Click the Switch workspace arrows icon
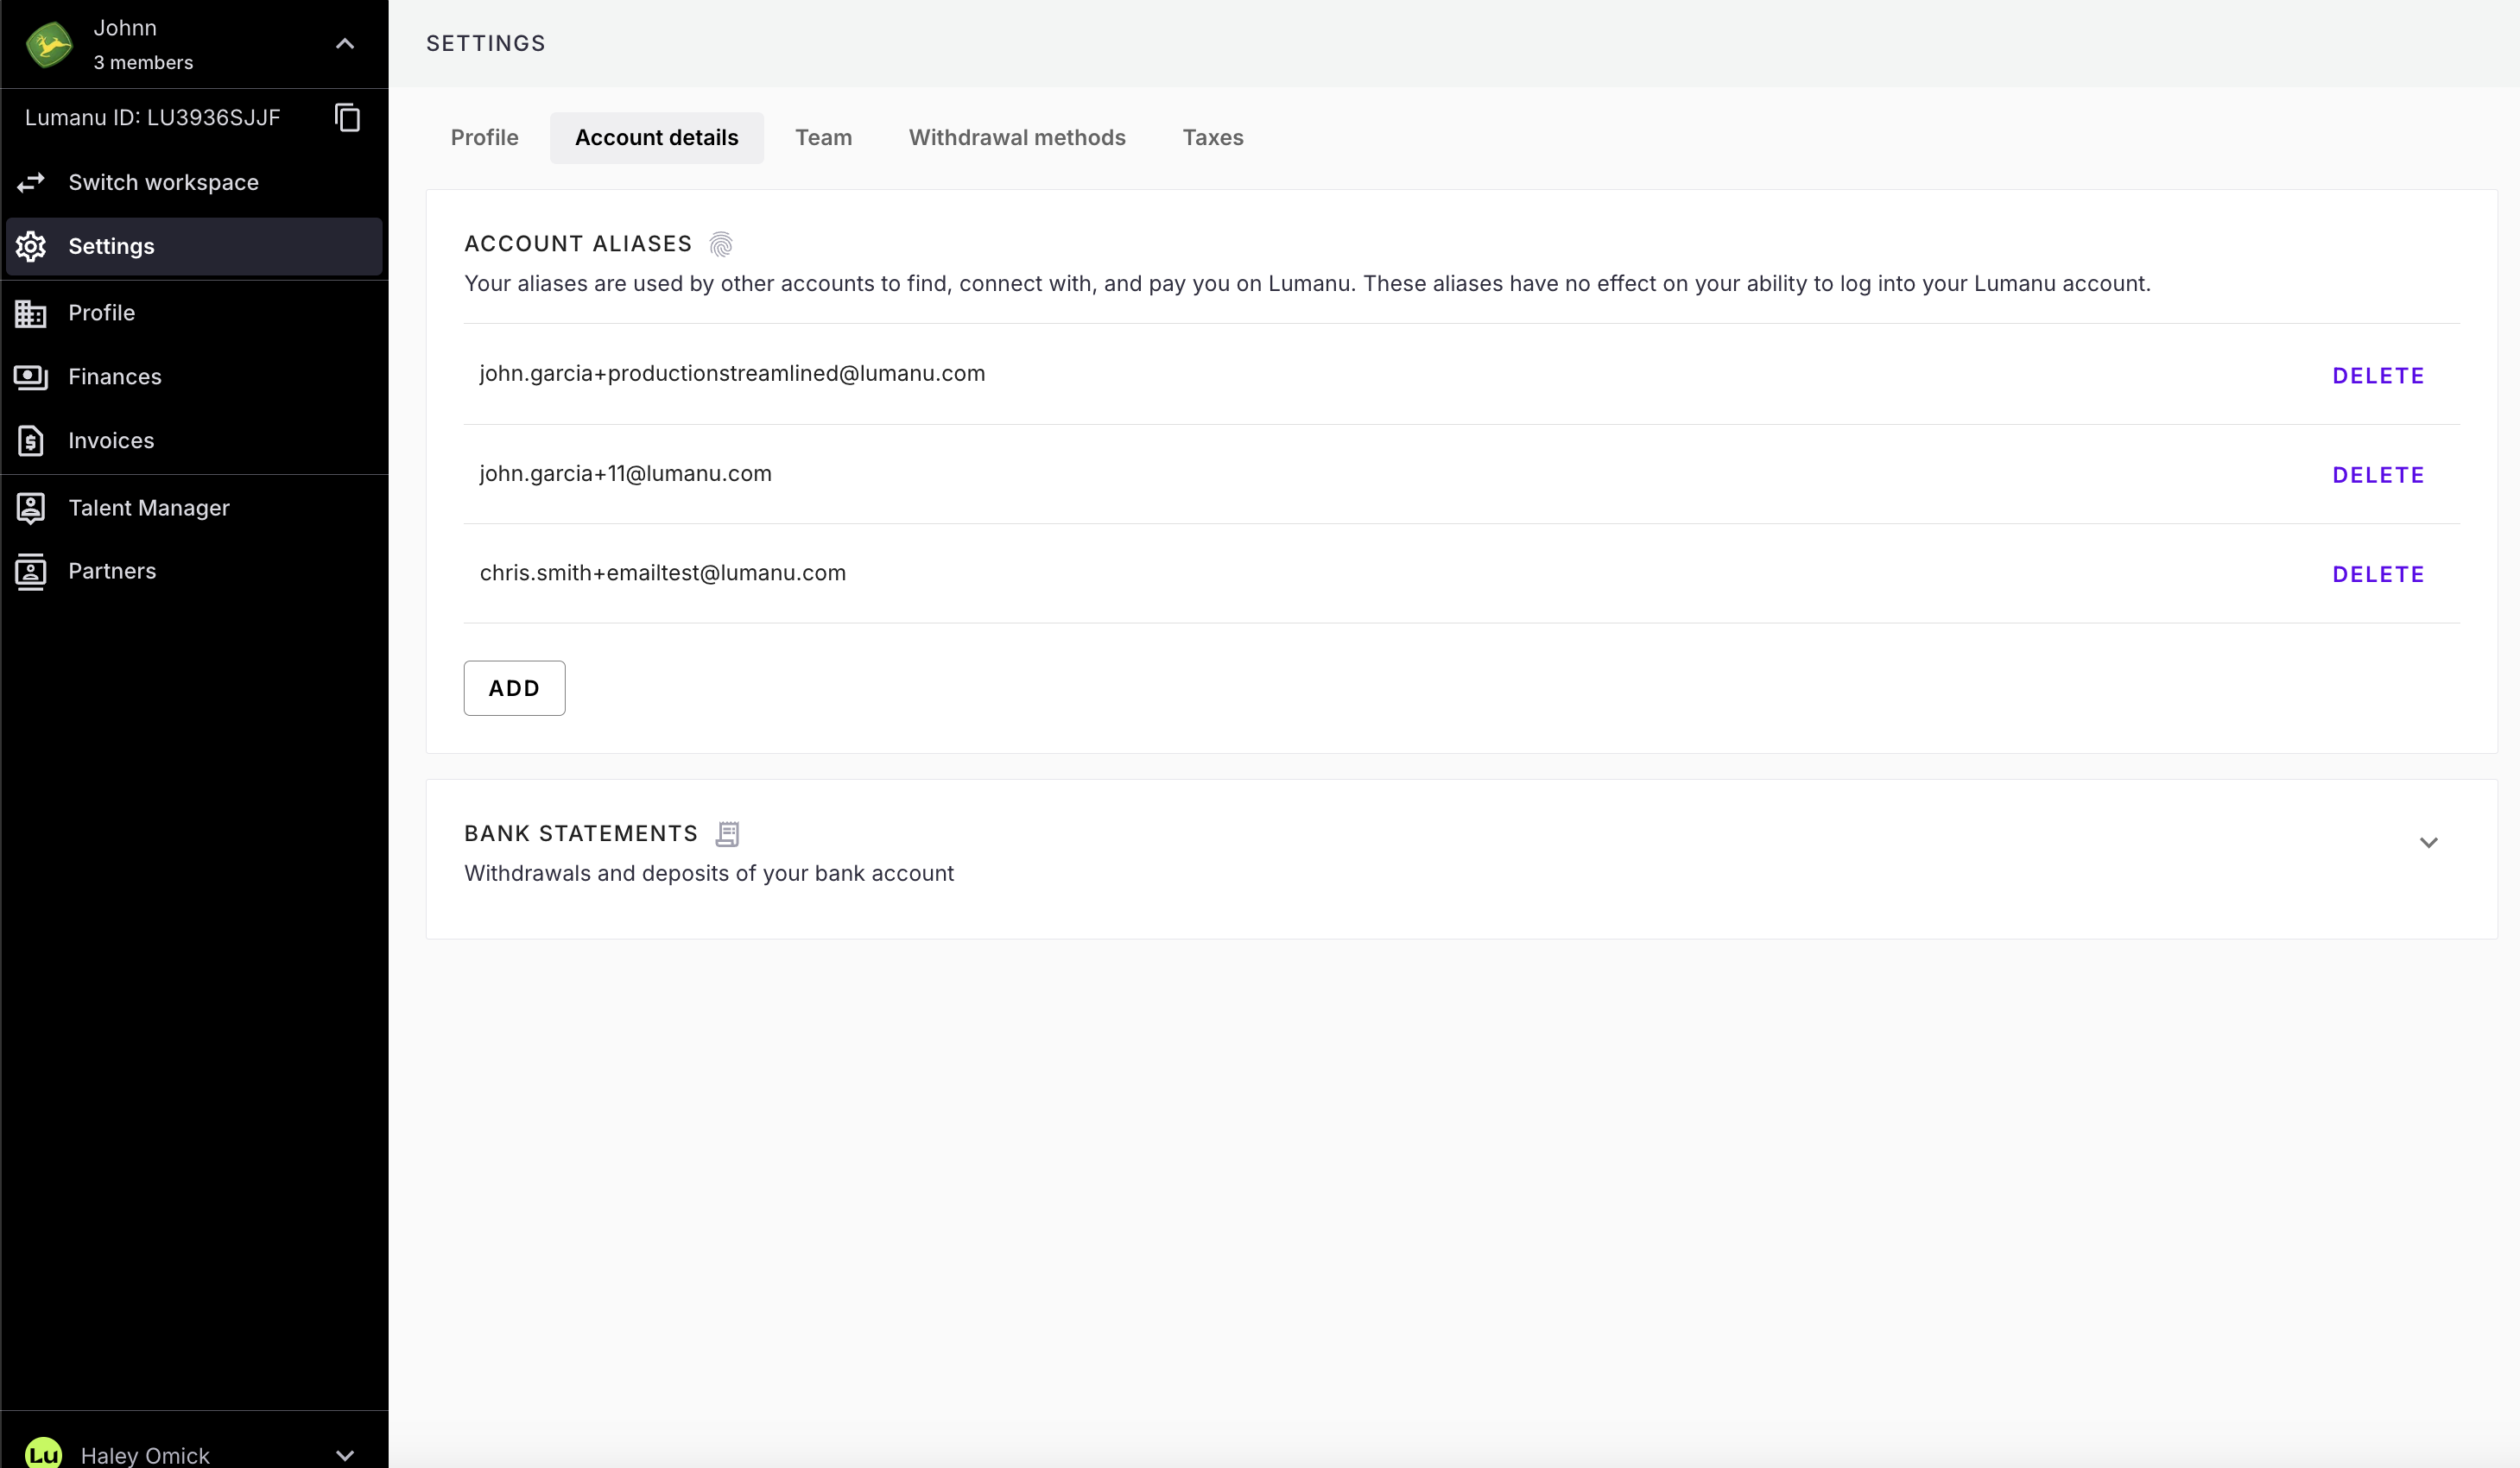 [31, 182]
